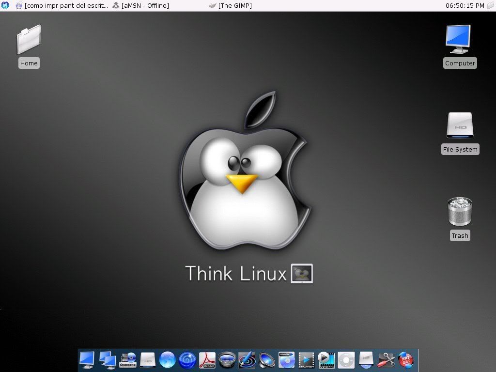Launch gxine player from the dock

(x=326, y=360)
